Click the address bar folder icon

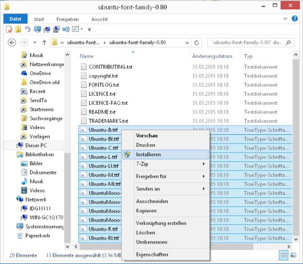pos(55,42)
